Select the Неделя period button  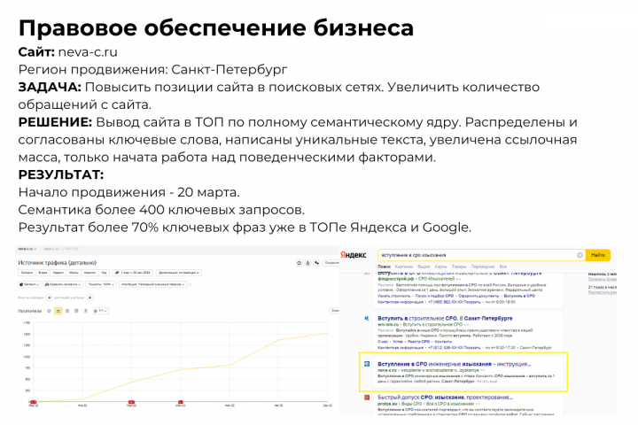coord(58,273)
